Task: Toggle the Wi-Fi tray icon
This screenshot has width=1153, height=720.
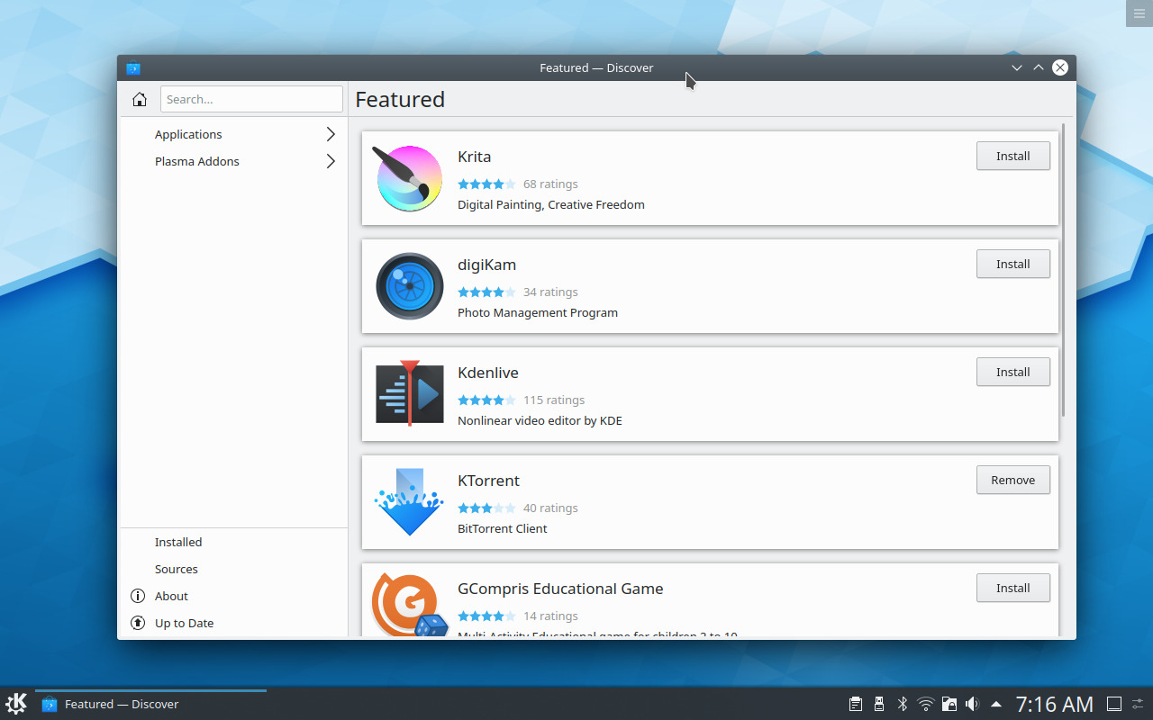Action: (925, 704)
